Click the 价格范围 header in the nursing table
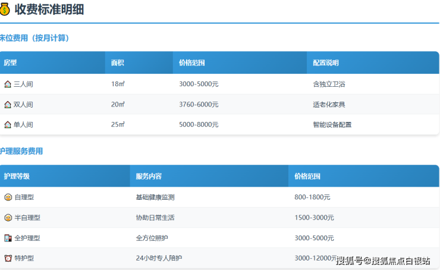Screen dimensions: 440x270 point(307,177)
